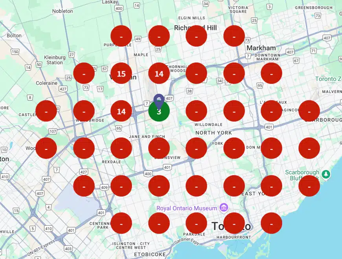Click the 14 marker near Thornhill Woods
342x259 pixels.
tap(159, 73)
